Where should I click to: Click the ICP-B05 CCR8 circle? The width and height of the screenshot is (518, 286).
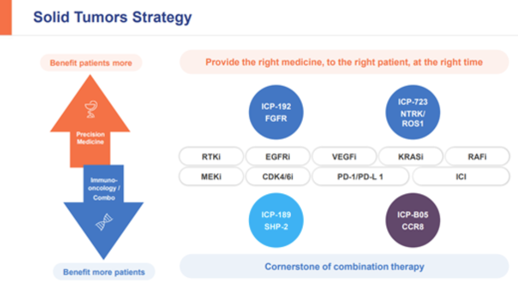coord(413,220)
